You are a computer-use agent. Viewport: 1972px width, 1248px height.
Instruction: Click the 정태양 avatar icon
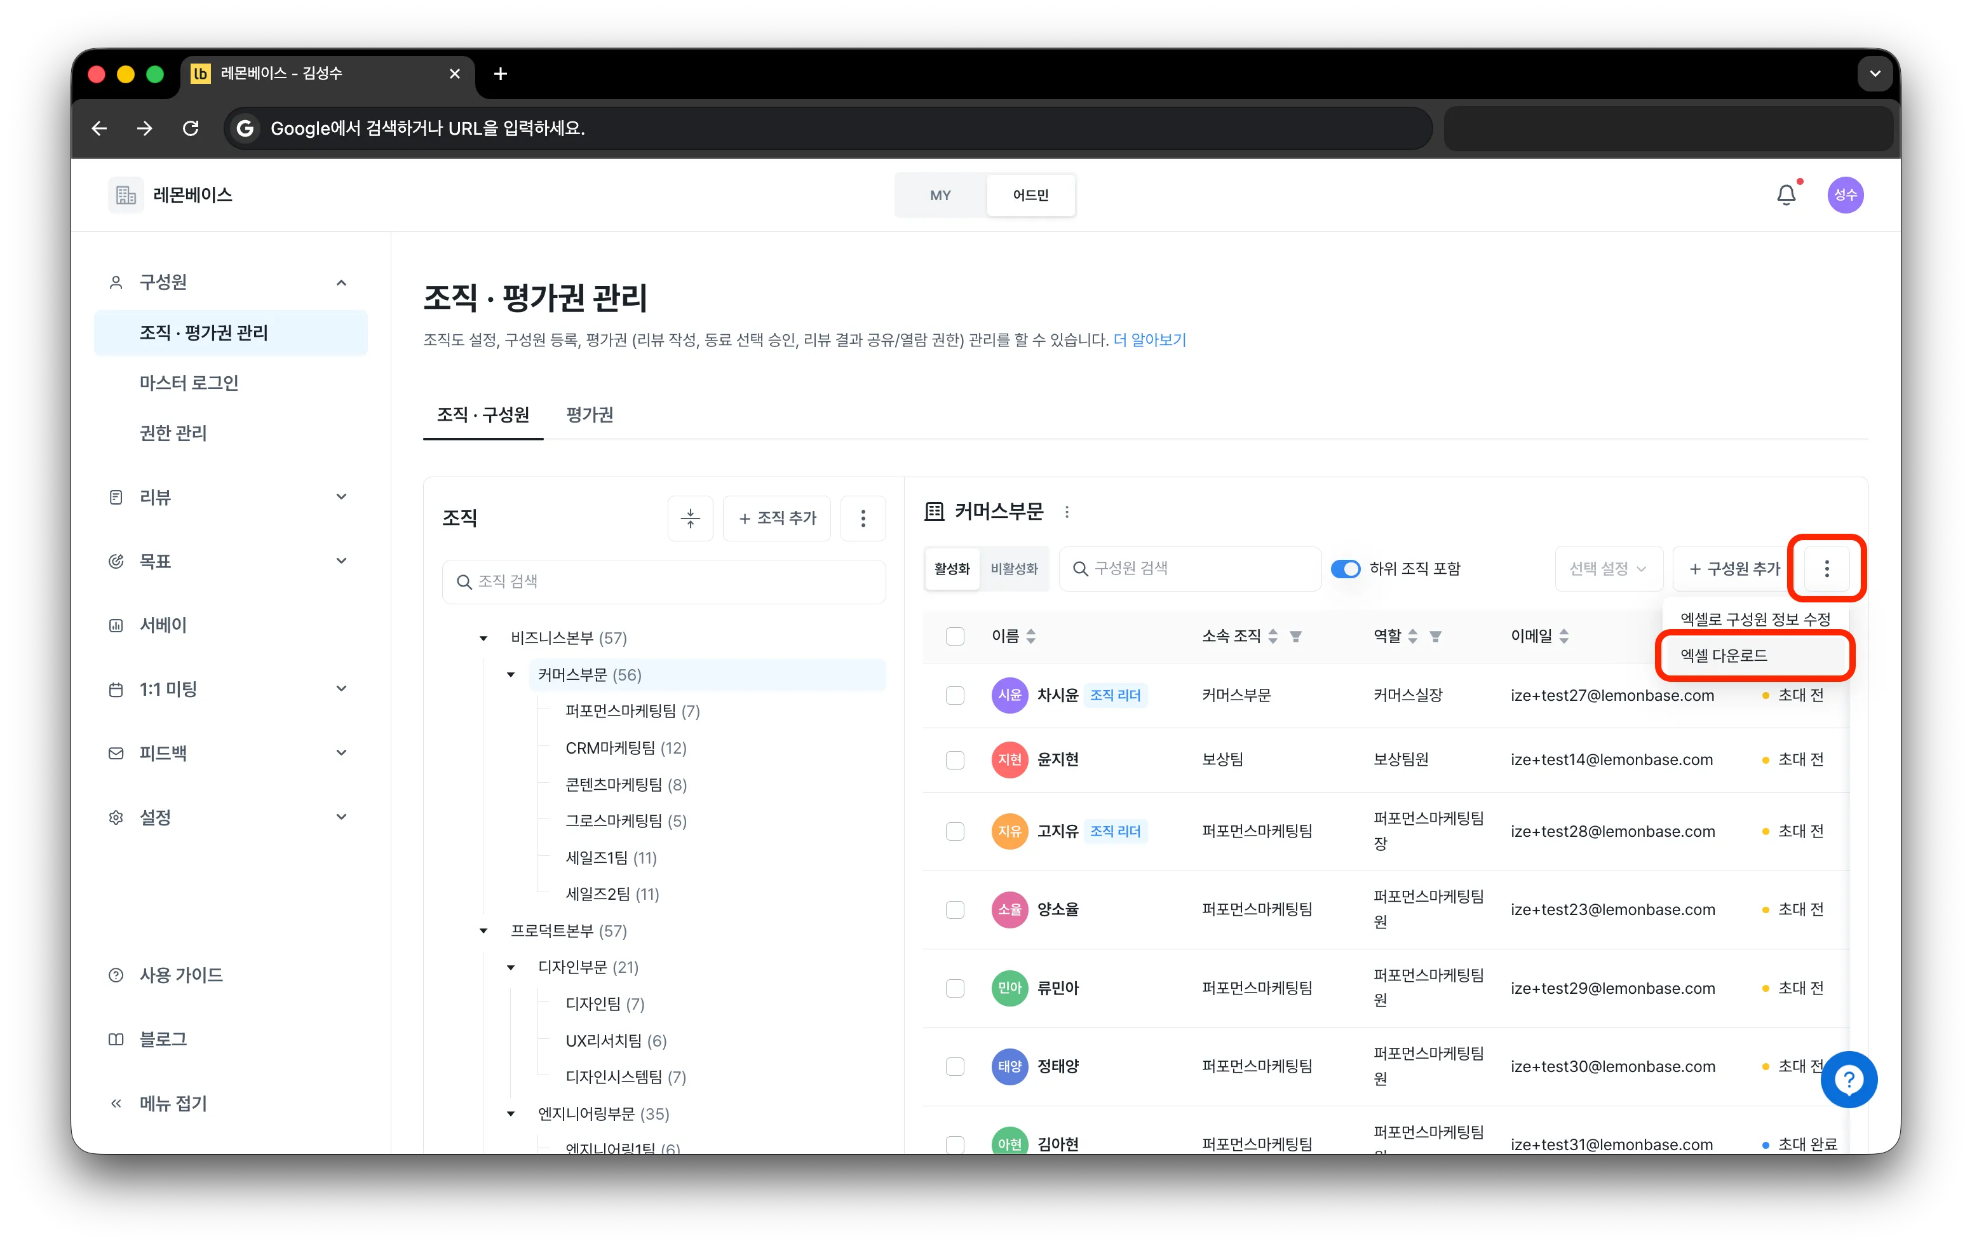click(1010, 1066)
